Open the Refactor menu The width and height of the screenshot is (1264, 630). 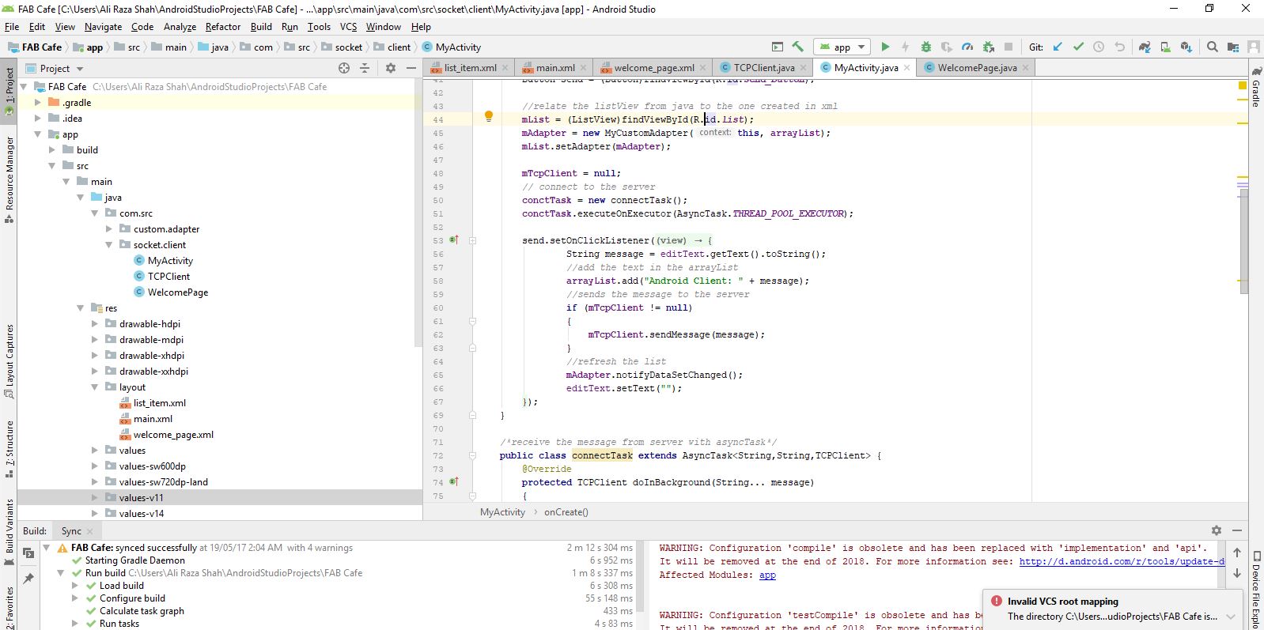click(223, 27)
